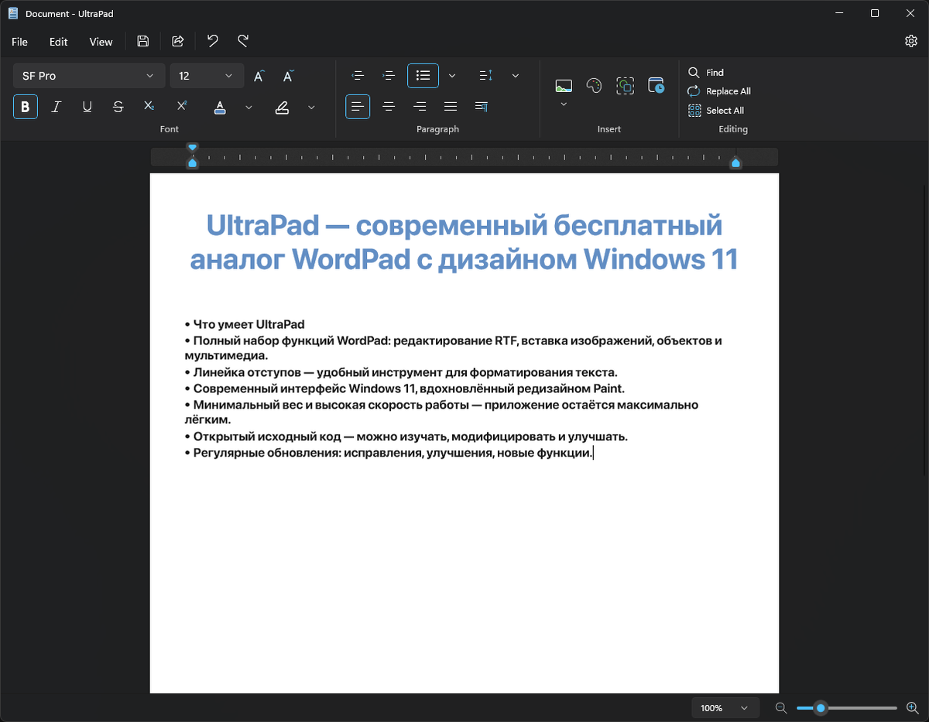929x722 pixels.
Task: Redo the last undone action
Action: coord(243,41)
